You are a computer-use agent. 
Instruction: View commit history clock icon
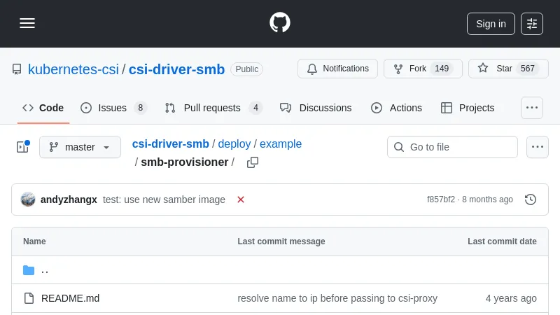[531, 199]
